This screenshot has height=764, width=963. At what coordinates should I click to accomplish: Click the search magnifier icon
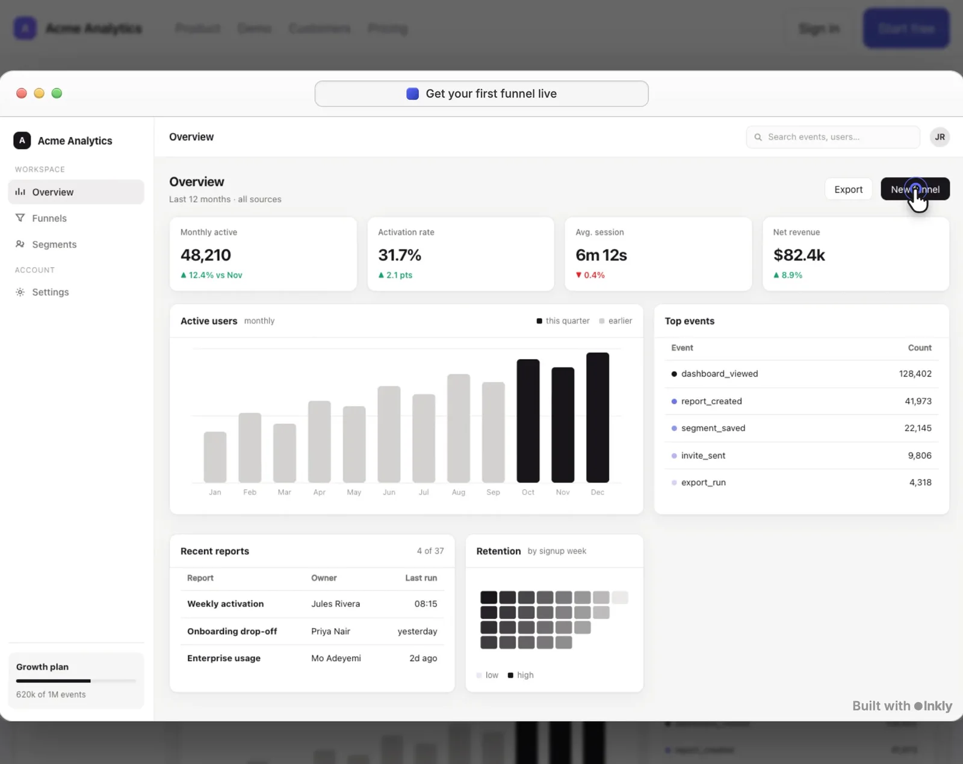click(x=758, y=137)
